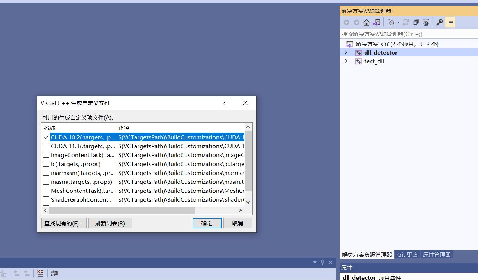Click the 解决方案资源管理器 panel title bar

point(409,11)
